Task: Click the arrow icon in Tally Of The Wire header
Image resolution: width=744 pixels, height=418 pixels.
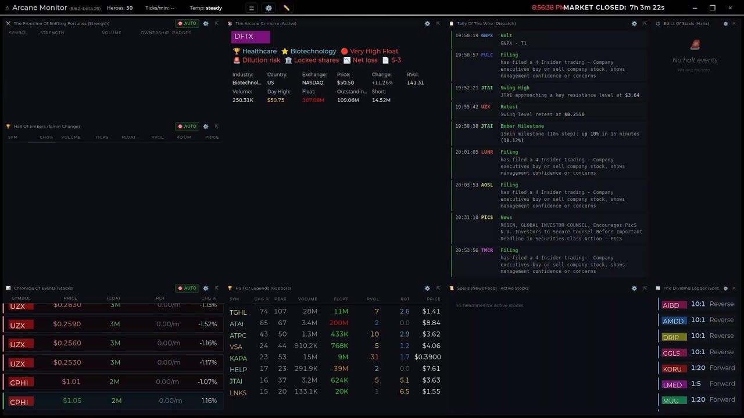Action: (645, 23)
